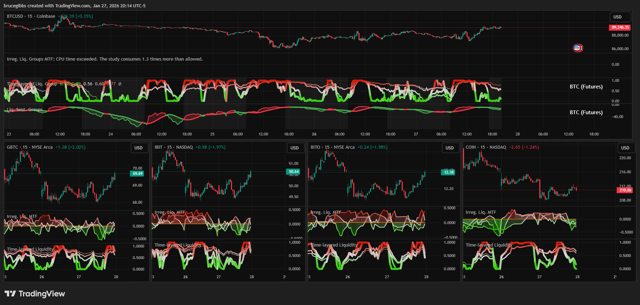Image resolution: width=640 pixels, height=305 pixels.
Task: Click the TradingView logo
Action: 35,294
